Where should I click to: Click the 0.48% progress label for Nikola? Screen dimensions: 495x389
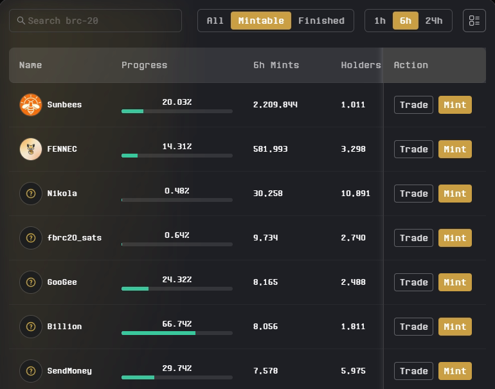tap(177, 191)
